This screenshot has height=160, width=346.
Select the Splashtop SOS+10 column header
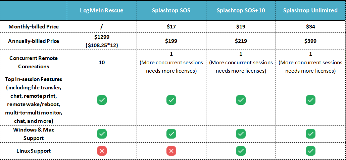point(240,10)
